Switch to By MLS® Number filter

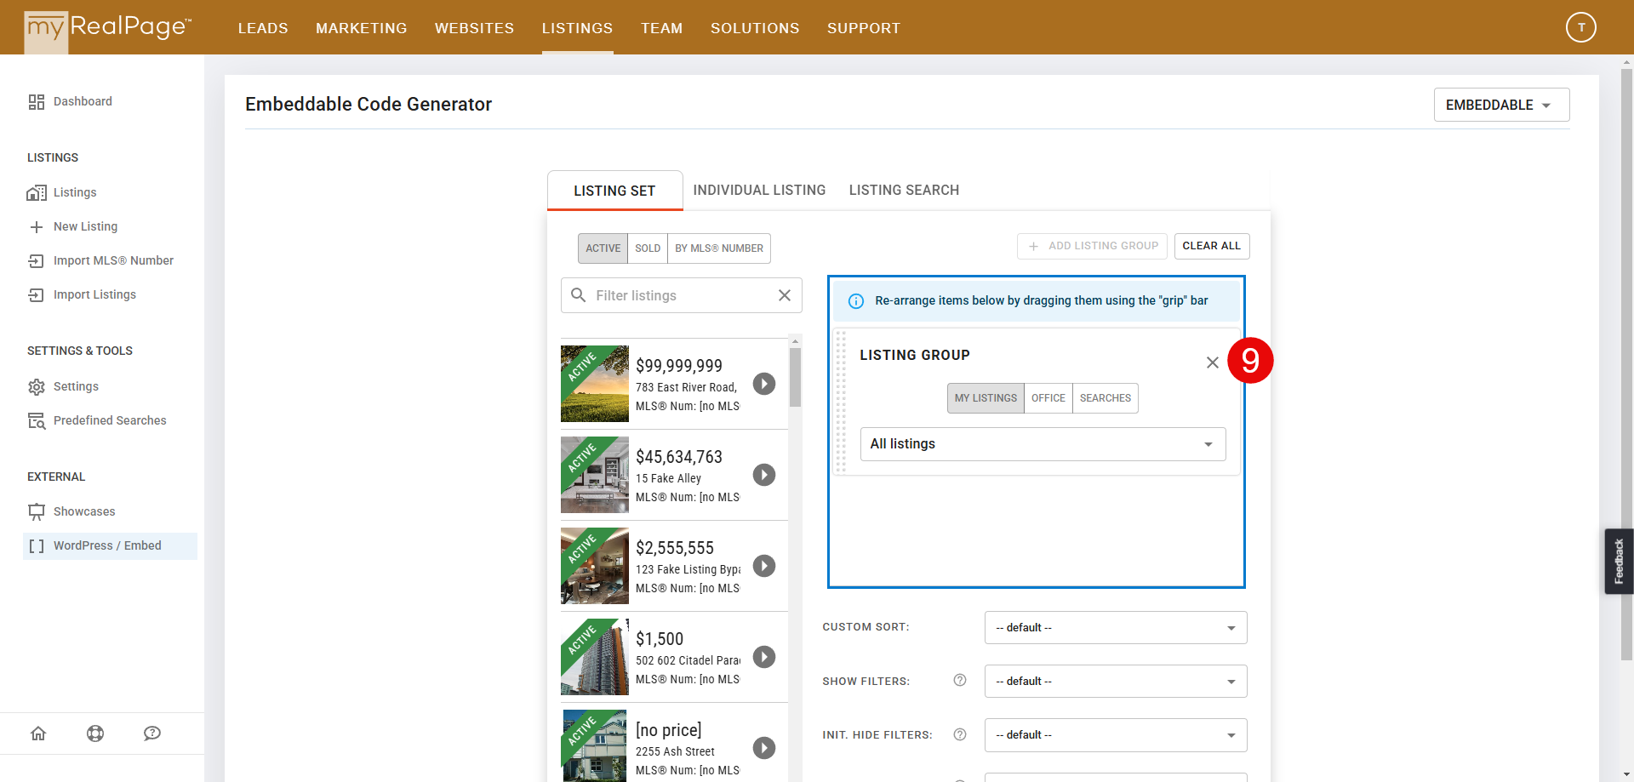tap(719, 248)
